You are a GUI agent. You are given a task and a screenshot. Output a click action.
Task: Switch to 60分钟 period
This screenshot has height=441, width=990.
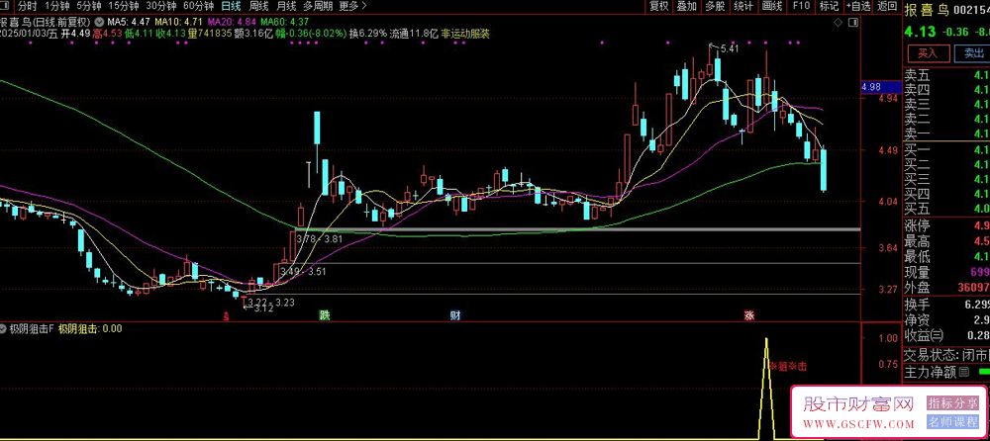[x=198, y=6]
